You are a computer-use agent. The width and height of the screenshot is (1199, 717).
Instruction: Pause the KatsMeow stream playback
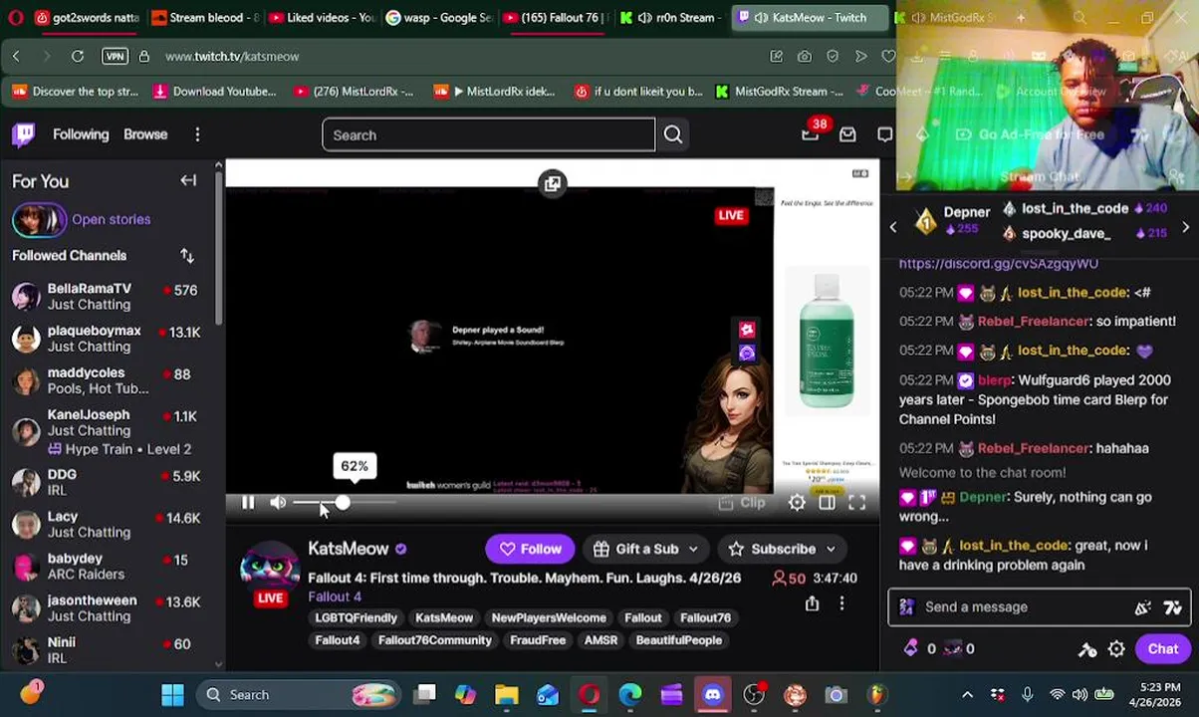(x=248, y=503)
